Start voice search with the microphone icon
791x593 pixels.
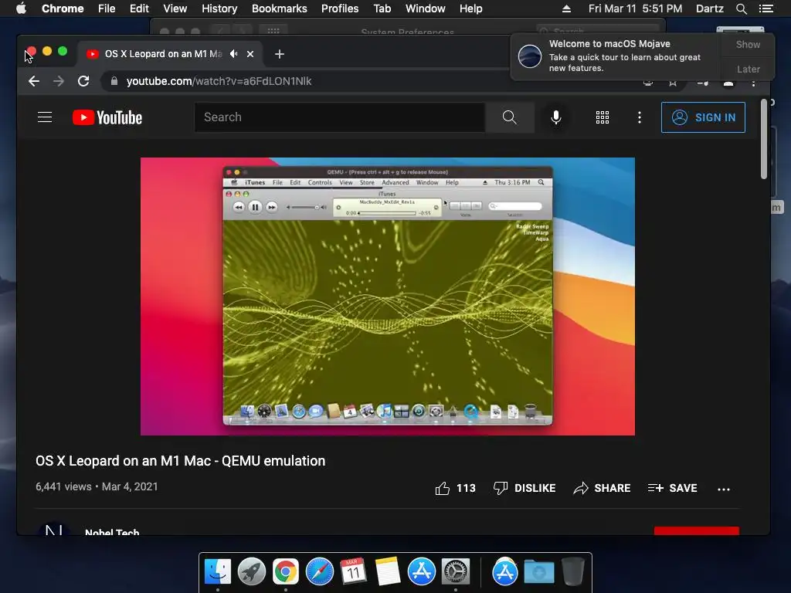click(556, 117)
